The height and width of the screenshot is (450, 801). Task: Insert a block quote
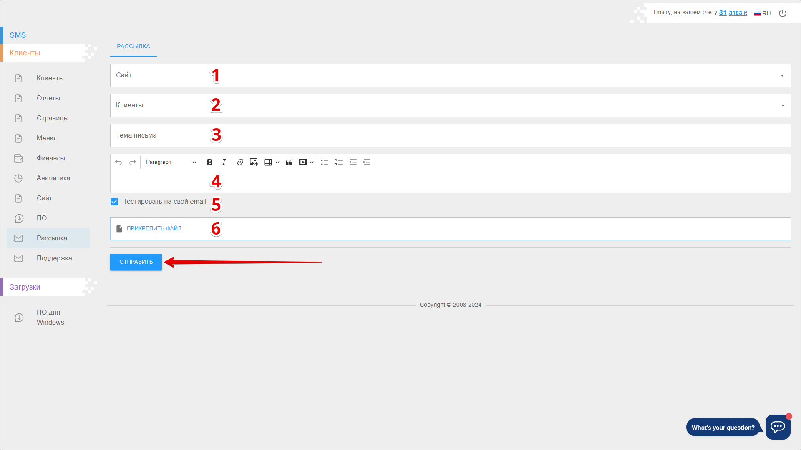click(289, 162)
